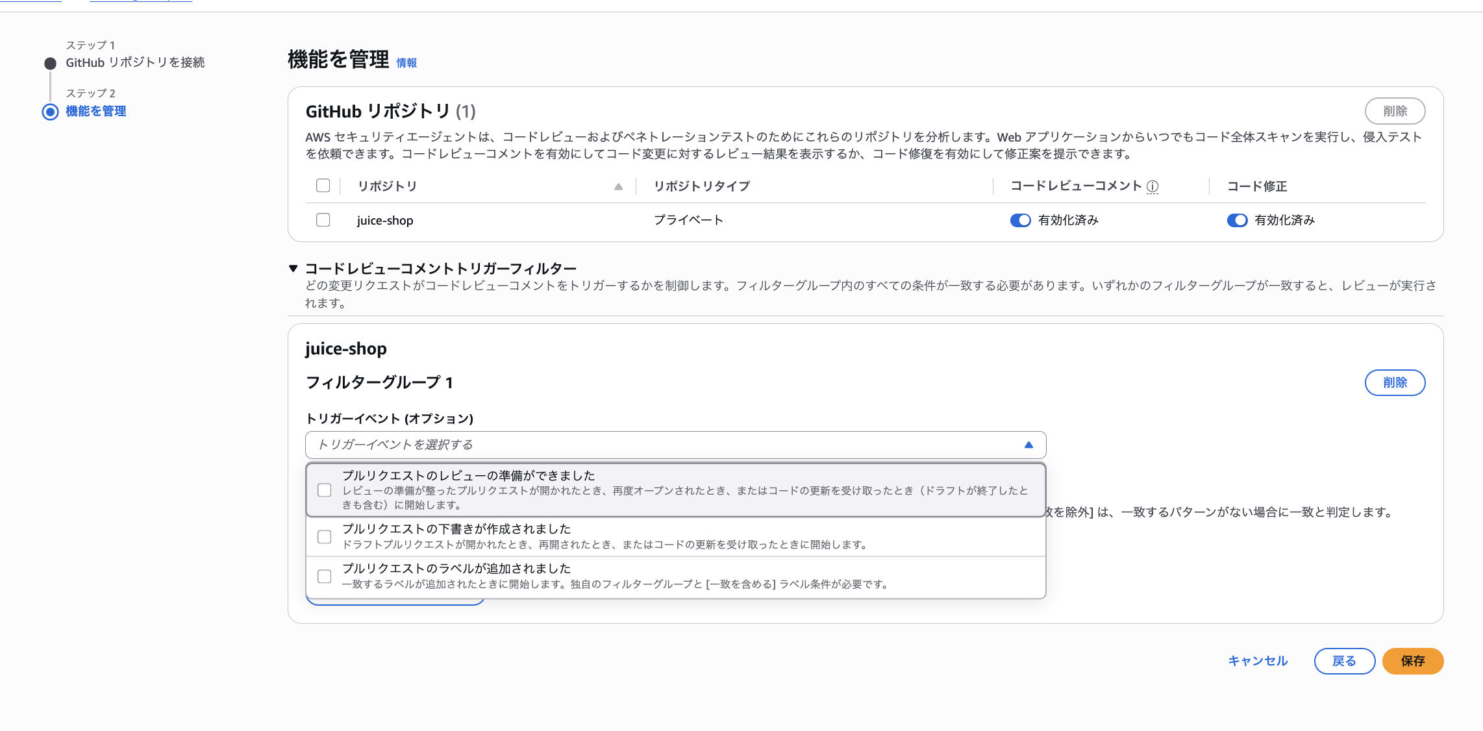Tick the select-all repositories header checkbox
The height and width of the screenshot is (731, 1483).
click(323, 186)
